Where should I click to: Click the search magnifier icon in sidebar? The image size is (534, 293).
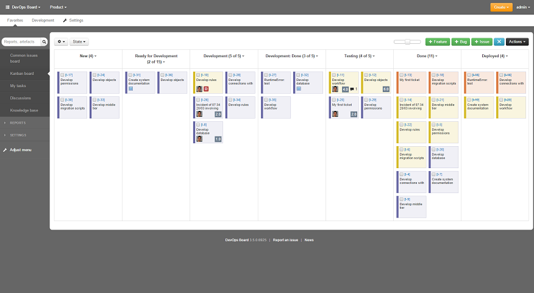click(44, 42)
